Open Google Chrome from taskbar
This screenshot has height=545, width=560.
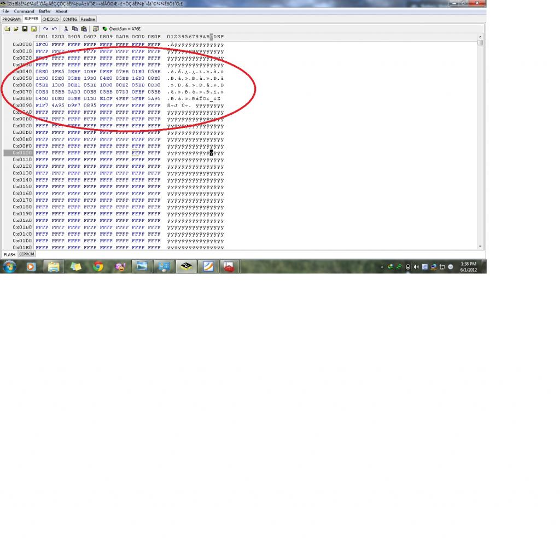(97, 267)
